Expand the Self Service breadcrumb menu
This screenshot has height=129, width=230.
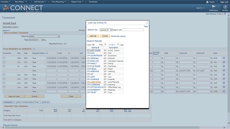pyautogui.click(x=40, y=2)
